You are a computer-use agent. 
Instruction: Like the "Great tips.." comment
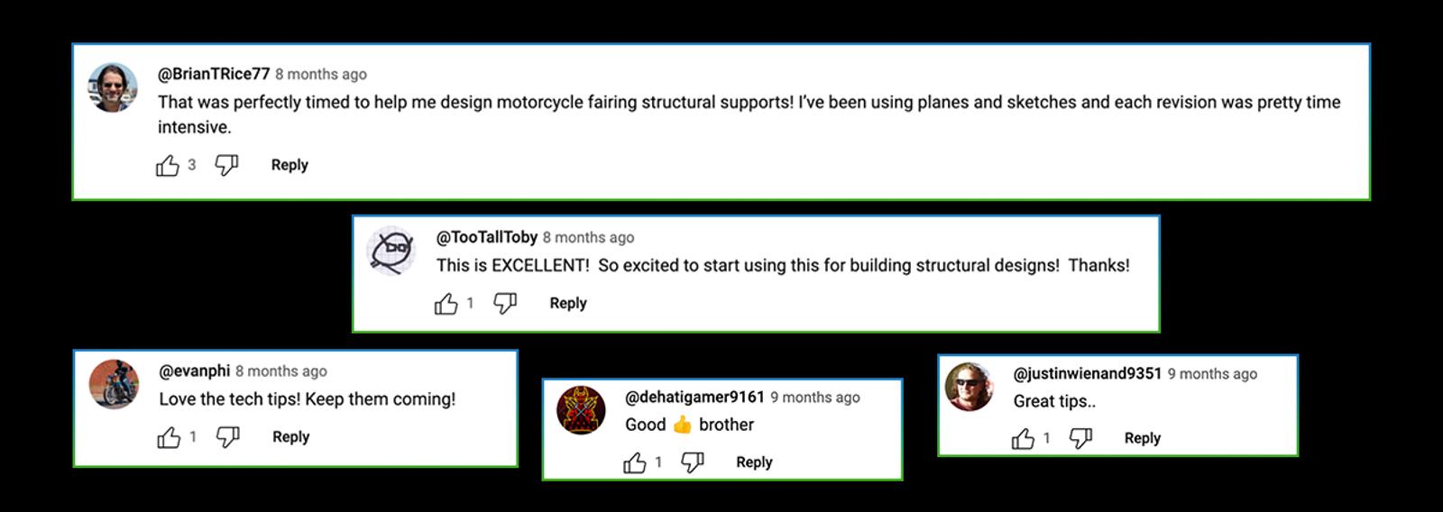(x=1023, y=439)
